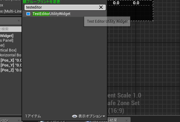
Task: Select the Pos_Z text item in hierarchy
Action: pyautogui.click(x=11, y=70)
